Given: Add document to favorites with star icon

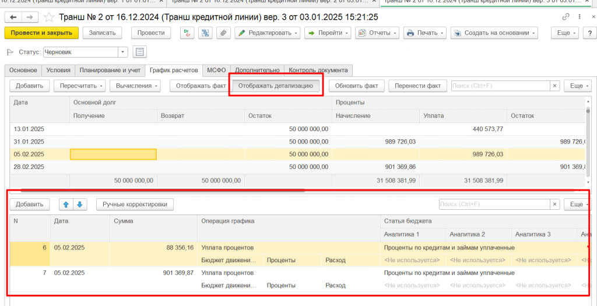Looking at the screenshot, I should pos(49,17).
